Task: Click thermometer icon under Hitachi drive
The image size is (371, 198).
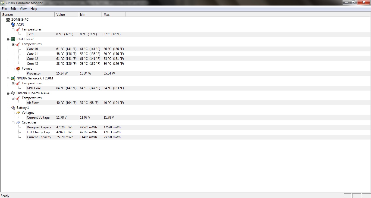Action: (18, 98)
